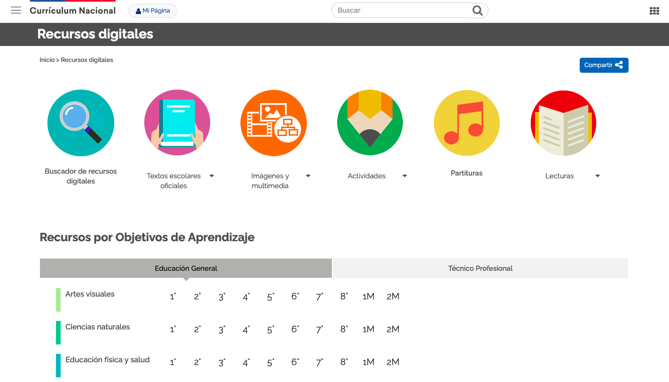Click the Imágenes y multimedia orange icon
This screenshot has height=382, width=669.
[274, 123]
